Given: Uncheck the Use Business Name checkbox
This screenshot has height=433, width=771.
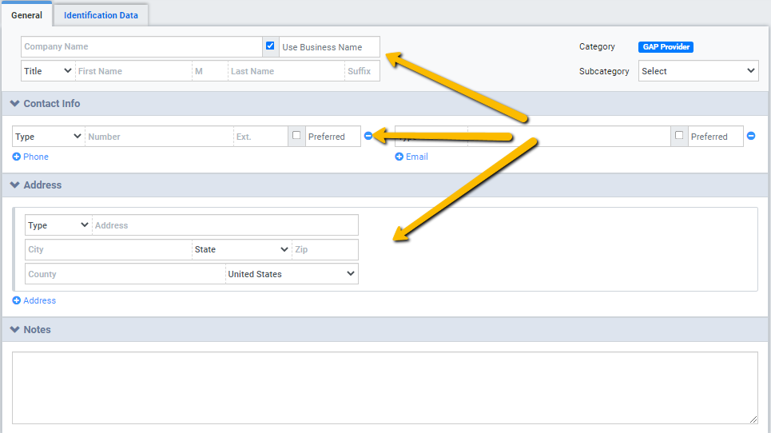Looking at the screenshot, I should tap(270, 46).
